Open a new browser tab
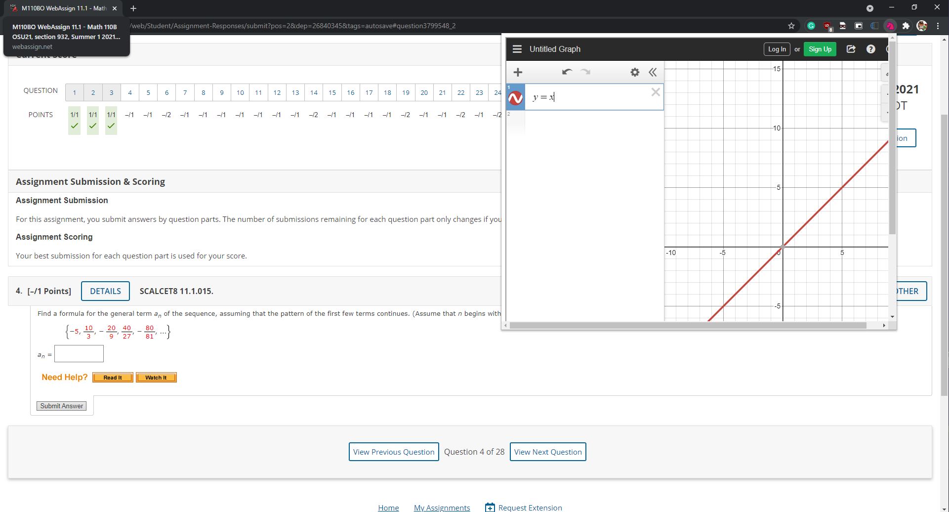Viewport: 949px width, 512px height. click(x=132, y=8)
